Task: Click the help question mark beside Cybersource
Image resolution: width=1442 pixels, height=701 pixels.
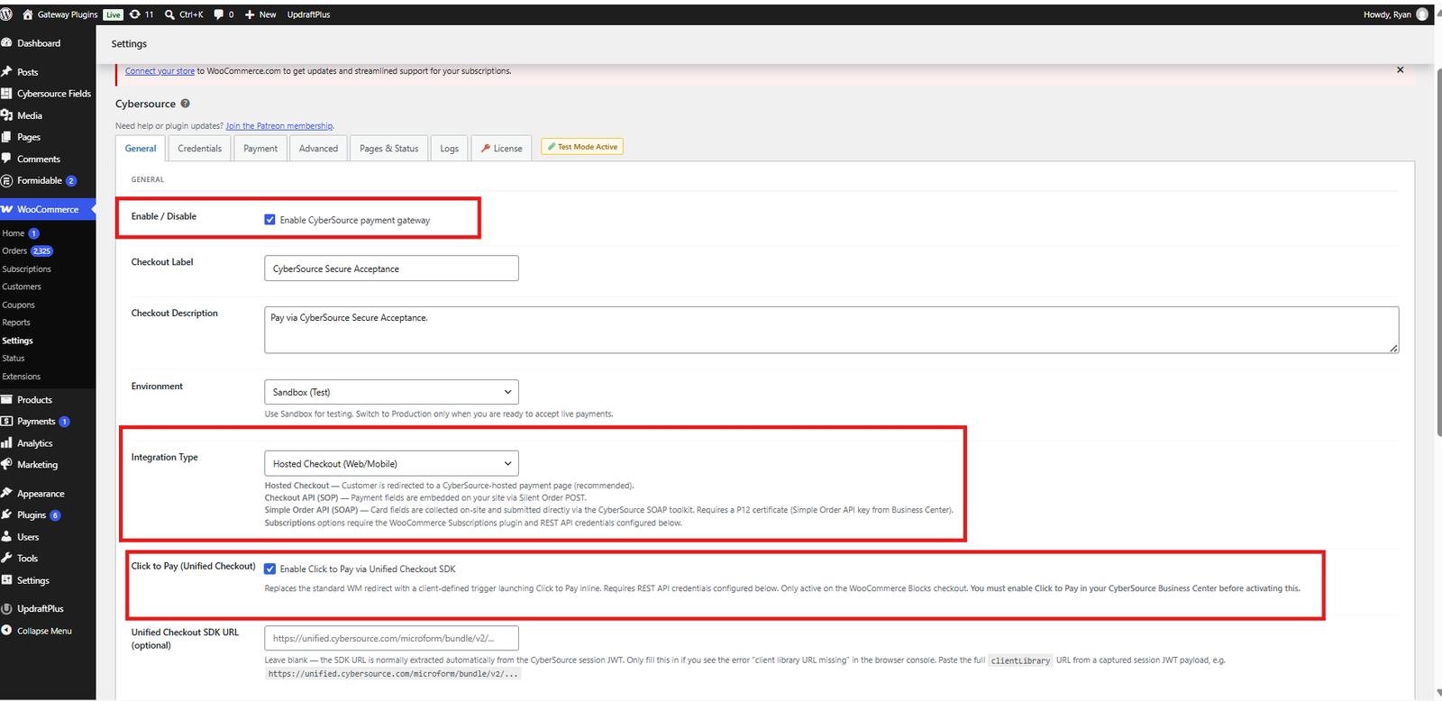Action: [185, 104]
